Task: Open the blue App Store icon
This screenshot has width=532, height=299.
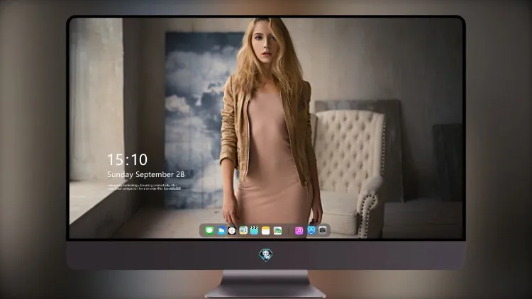Action: (x=311, y=230)
